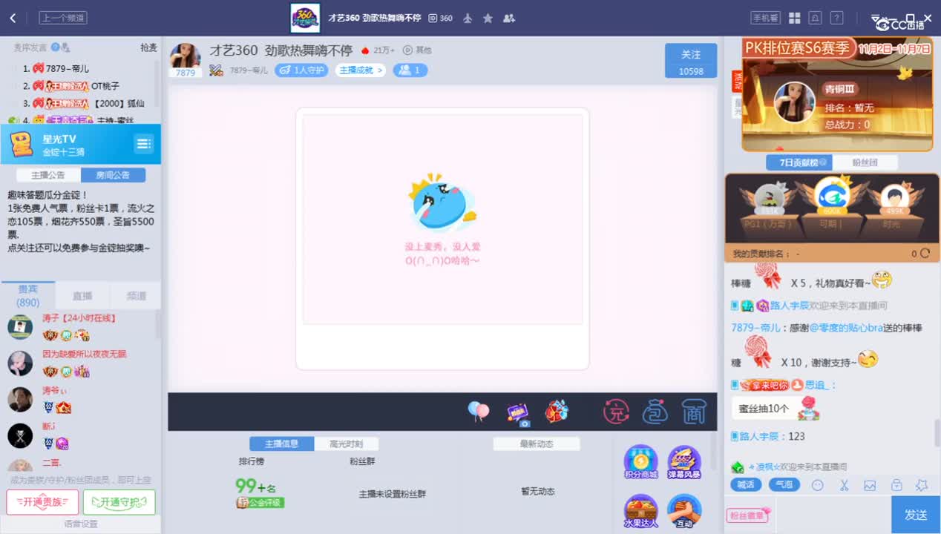Click the red gift bag icon
This screenshot has width=941, height=534.
557,412
